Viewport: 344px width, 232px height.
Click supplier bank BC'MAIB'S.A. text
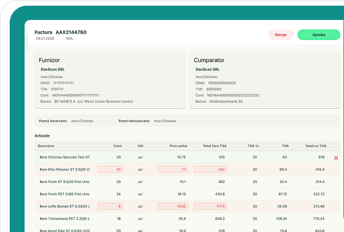(x=94, y=101)
